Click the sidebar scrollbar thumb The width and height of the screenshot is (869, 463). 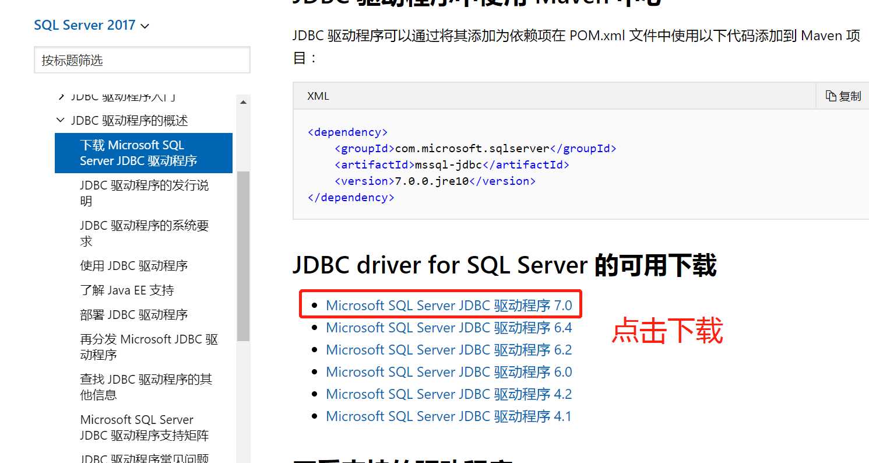click(243, 256)
